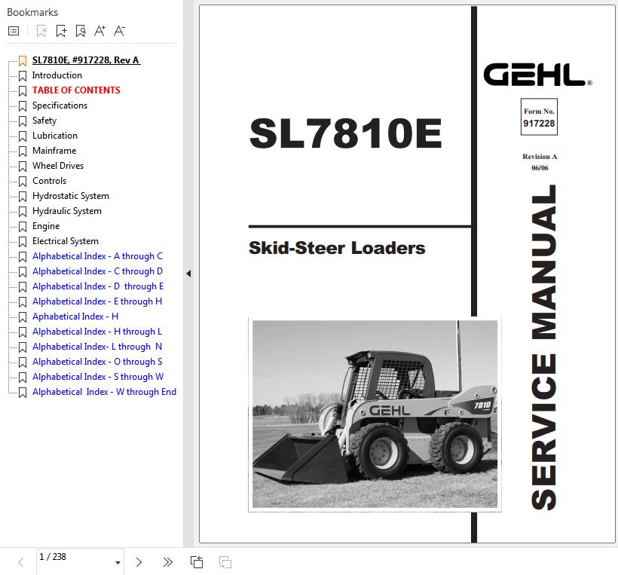The width and height of the screenshot is (618, 575).
Task: Click bookmark icon beside Specifications
Action: tap(23, 106)
